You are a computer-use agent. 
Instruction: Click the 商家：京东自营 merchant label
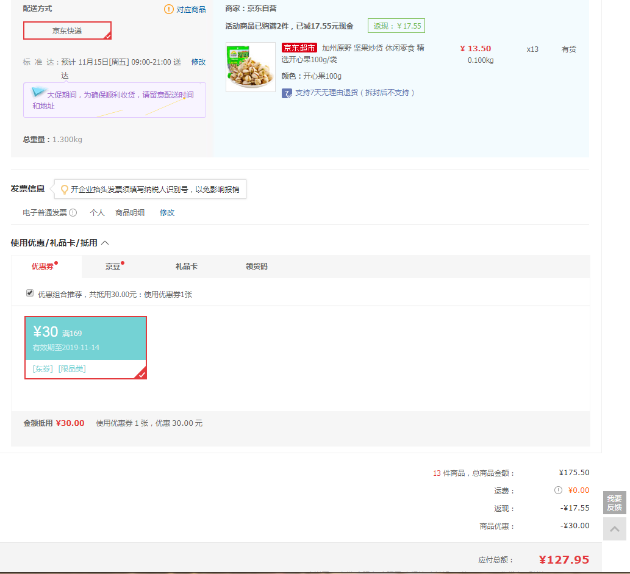(251, 9)
